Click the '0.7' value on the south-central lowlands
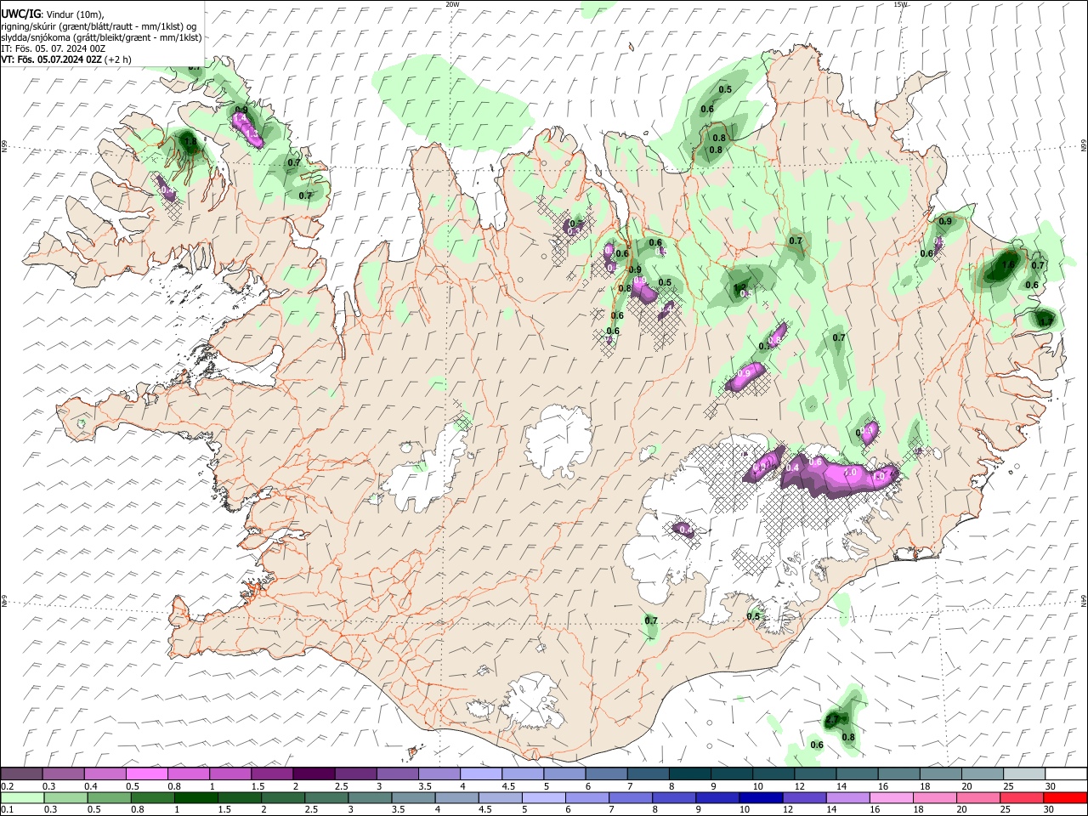Screen dimensions: 1088x816 [651, 620]
